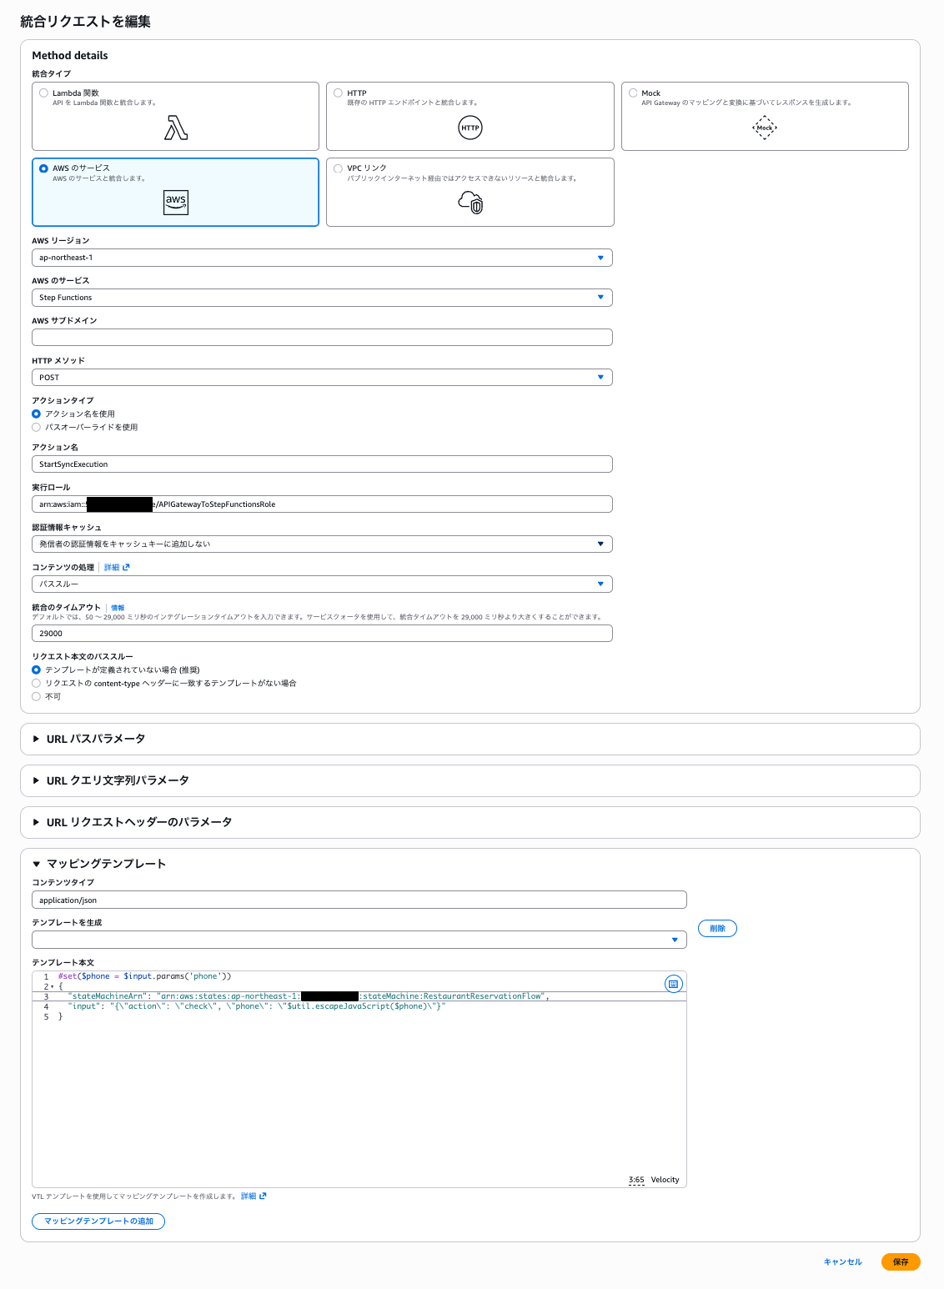Image resolution: width=944 pixels, height=1289 pixels.
Task: Click the AWS logo icon
Action: pyautogui.click(x=176, y=203)
